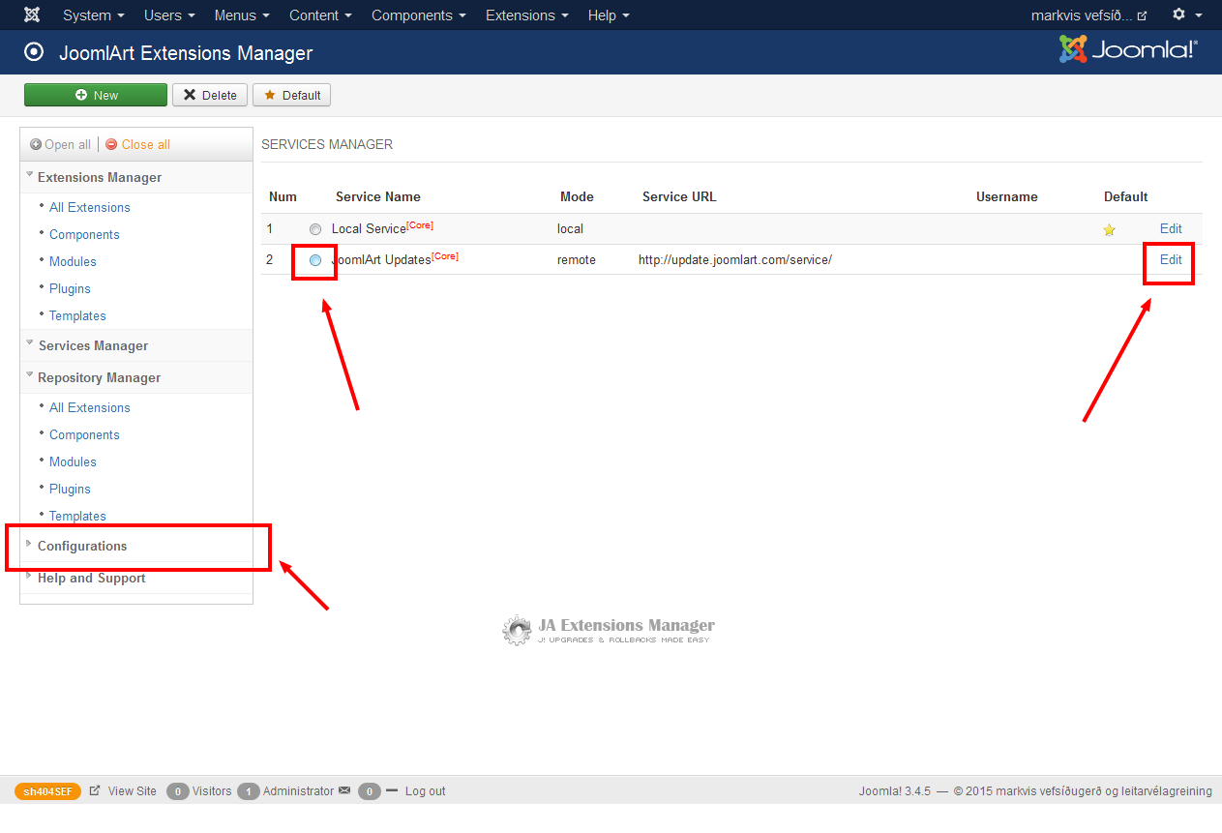The height and width of the screenshot is (833, 1222).
Task: Click the Visitors count badge
Action: (x=177, y=791)
